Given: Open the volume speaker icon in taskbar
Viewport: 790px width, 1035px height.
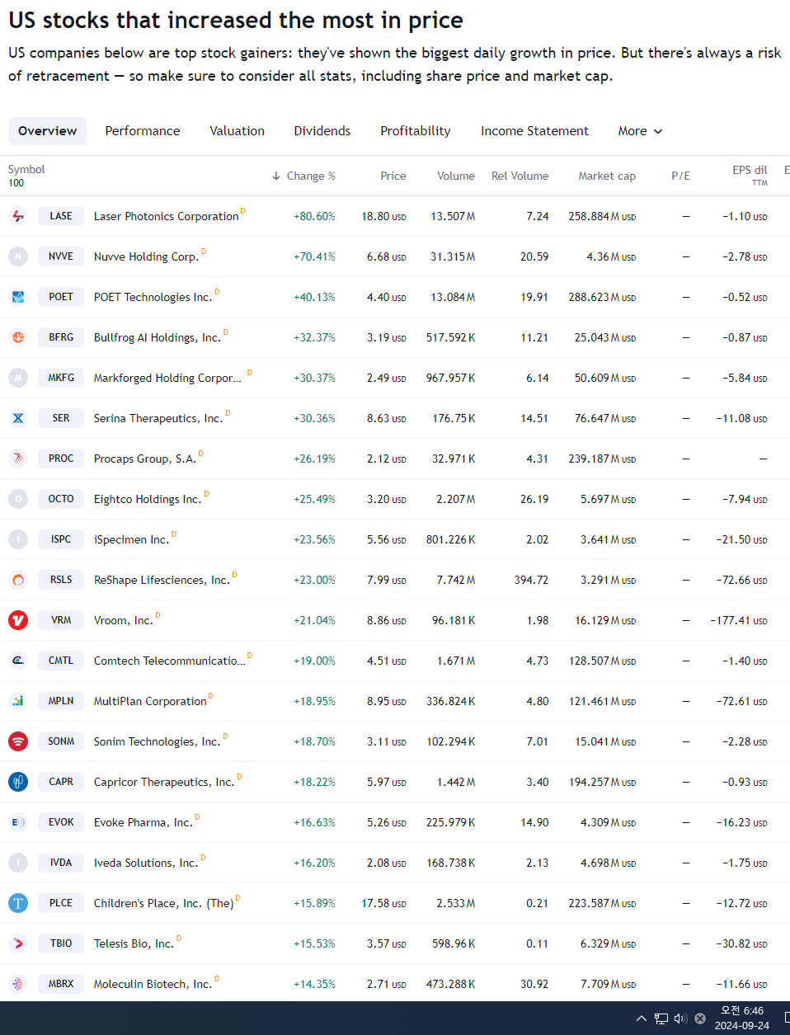Looking at the screenshot, I should point(680,1019).
